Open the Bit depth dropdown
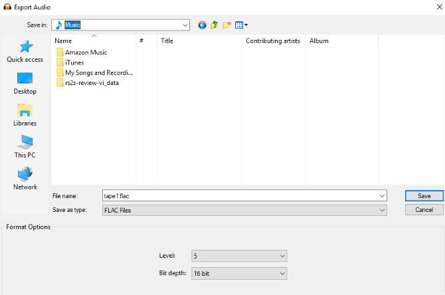 [282, 274]
